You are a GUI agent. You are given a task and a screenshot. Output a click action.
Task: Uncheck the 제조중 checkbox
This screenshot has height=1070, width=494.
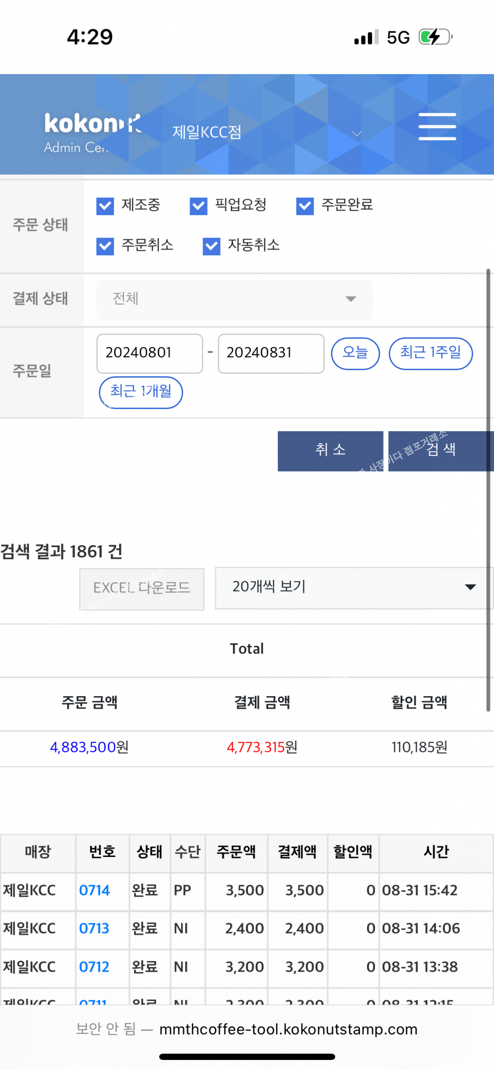105,206
